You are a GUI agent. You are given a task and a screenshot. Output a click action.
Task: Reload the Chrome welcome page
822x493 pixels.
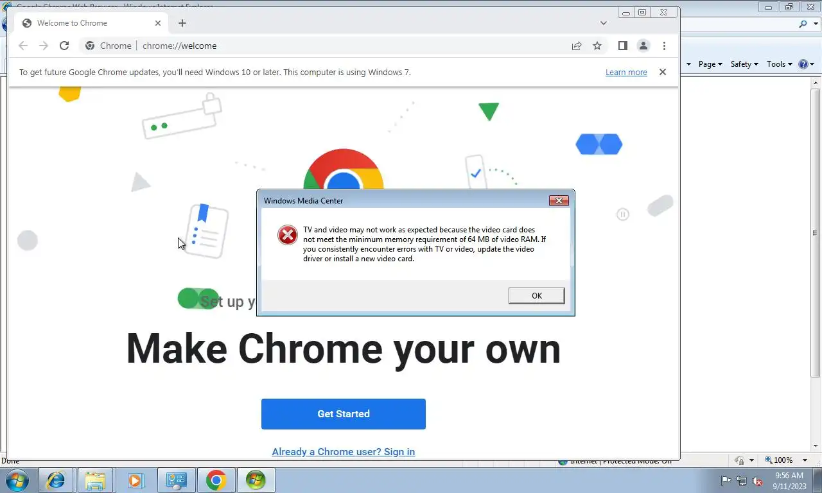pos(64,46)
